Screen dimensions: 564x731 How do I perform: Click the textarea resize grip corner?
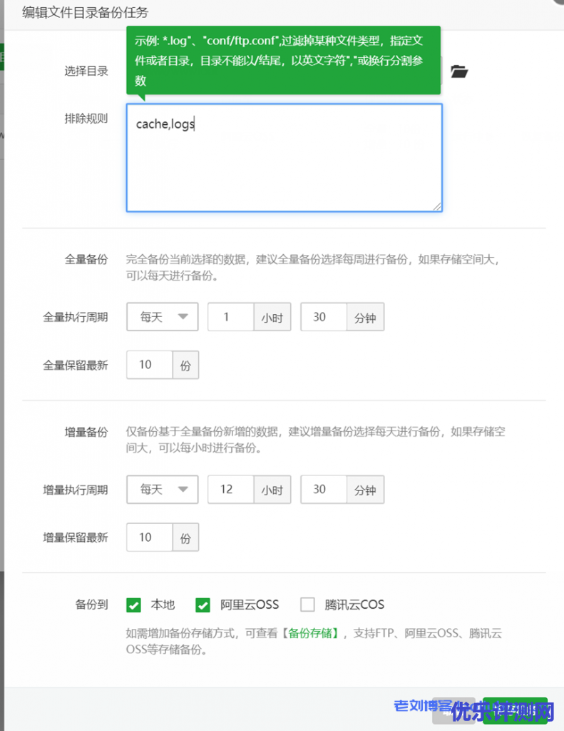437,206
